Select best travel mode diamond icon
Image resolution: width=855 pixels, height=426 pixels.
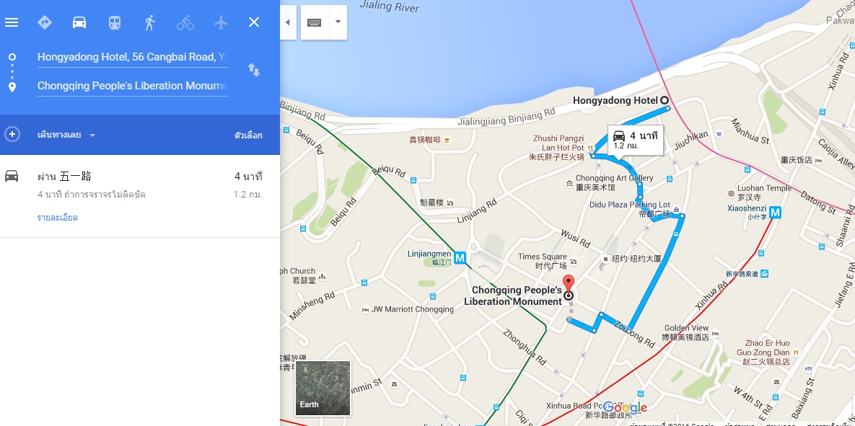coord(45,22)
